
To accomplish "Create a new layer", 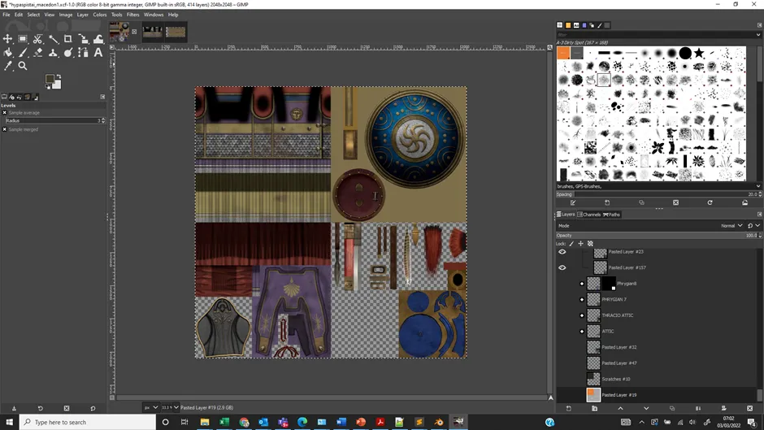I will pyautogui.click(x=569, y=408).
